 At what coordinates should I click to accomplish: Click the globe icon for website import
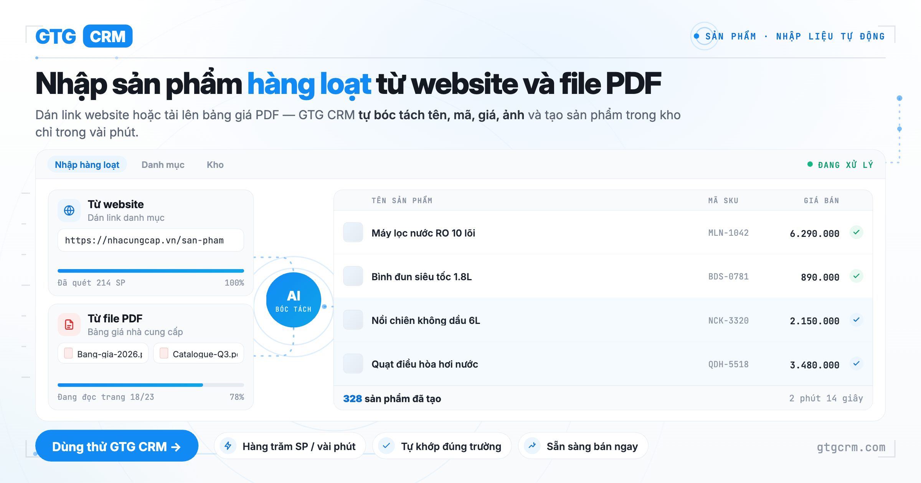pyautogui.click(x=69, y=210)
